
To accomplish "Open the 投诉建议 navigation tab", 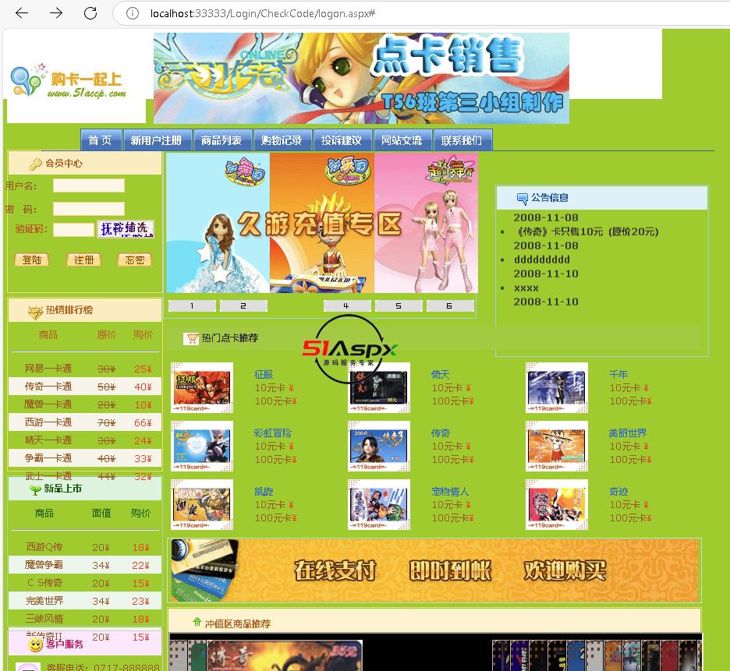I will point(342,140).
